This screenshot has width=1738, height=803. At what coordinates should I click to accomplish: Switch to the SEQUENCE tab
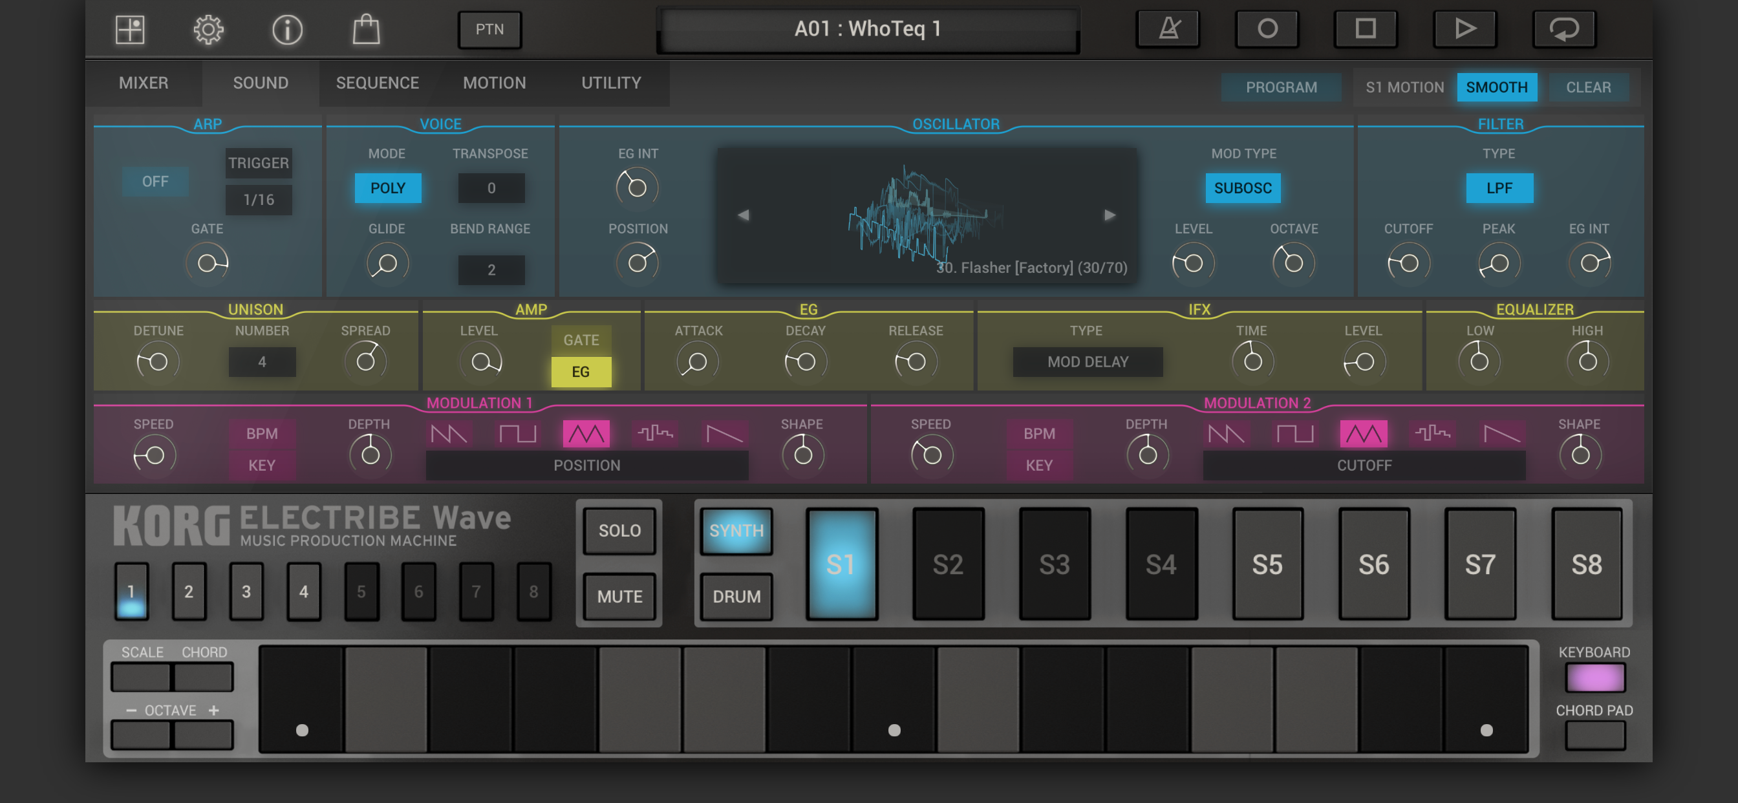pyautogui.click(x=377, y=83)
